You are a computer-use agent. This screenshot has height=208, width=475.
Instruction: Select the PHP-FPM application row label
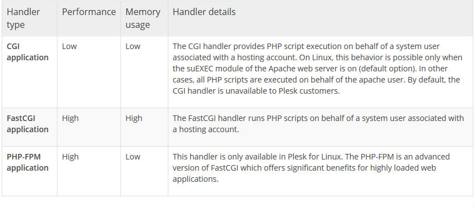[27, 162]
